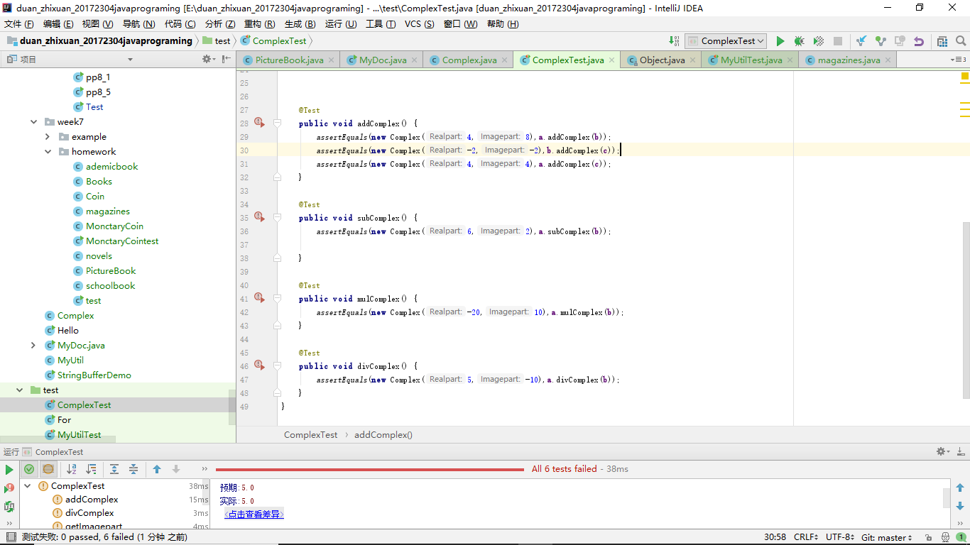Image resolution: width=970 pixels, height=545 pixels.
Task: Revert changes using the undo arrow icon
Action: click(919, 41)
